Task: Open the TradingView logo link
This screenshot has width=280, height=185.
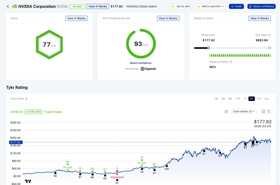Action: [x=28, y=181]
